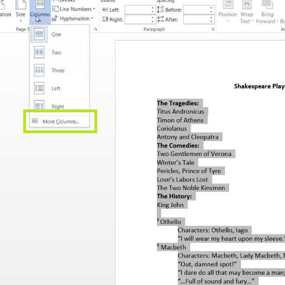Image resolution: width=285 pixels, height=285 pixels.
Task: Decrease the Indent Left value
Action: (x=153, y=12)
